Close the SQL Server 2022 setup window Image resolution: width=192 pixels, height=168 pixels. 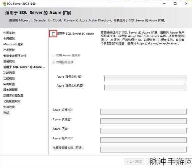[x=186, y=4]
